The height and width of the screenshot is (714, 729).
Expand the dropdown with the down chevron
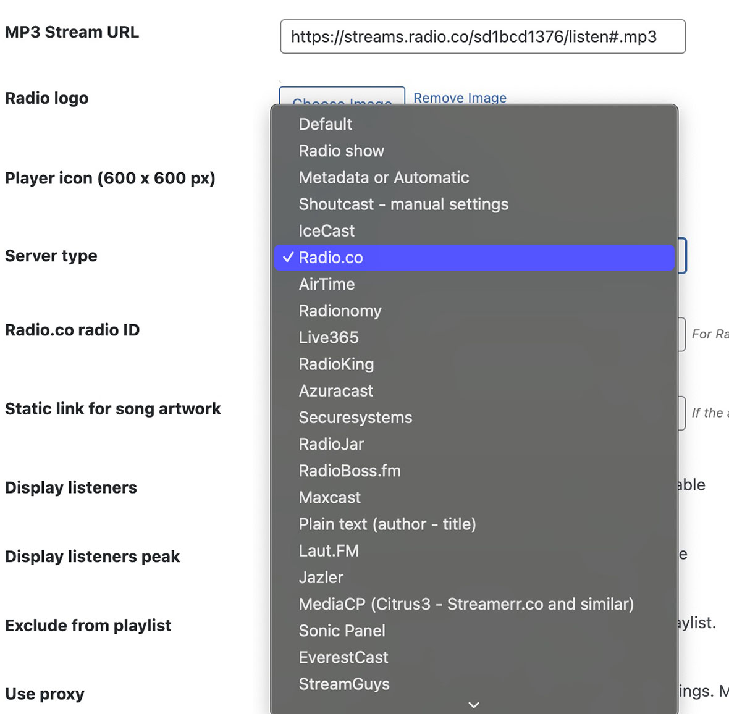pyautogui.click(x=473, y=705)
